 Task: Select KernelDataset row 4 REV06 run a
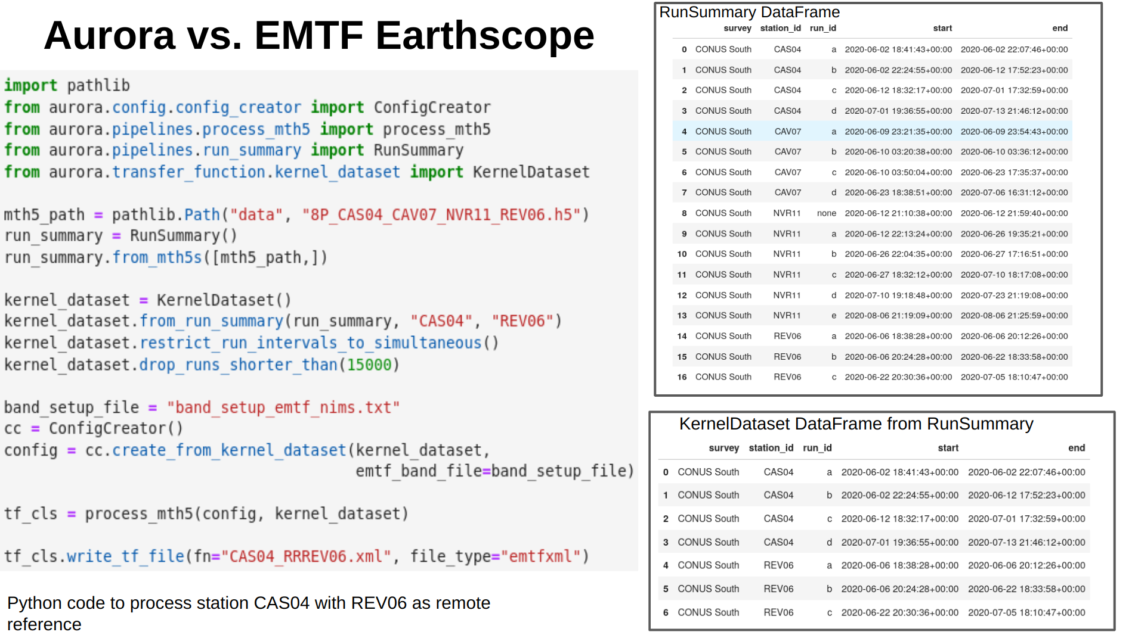(874, 565)
